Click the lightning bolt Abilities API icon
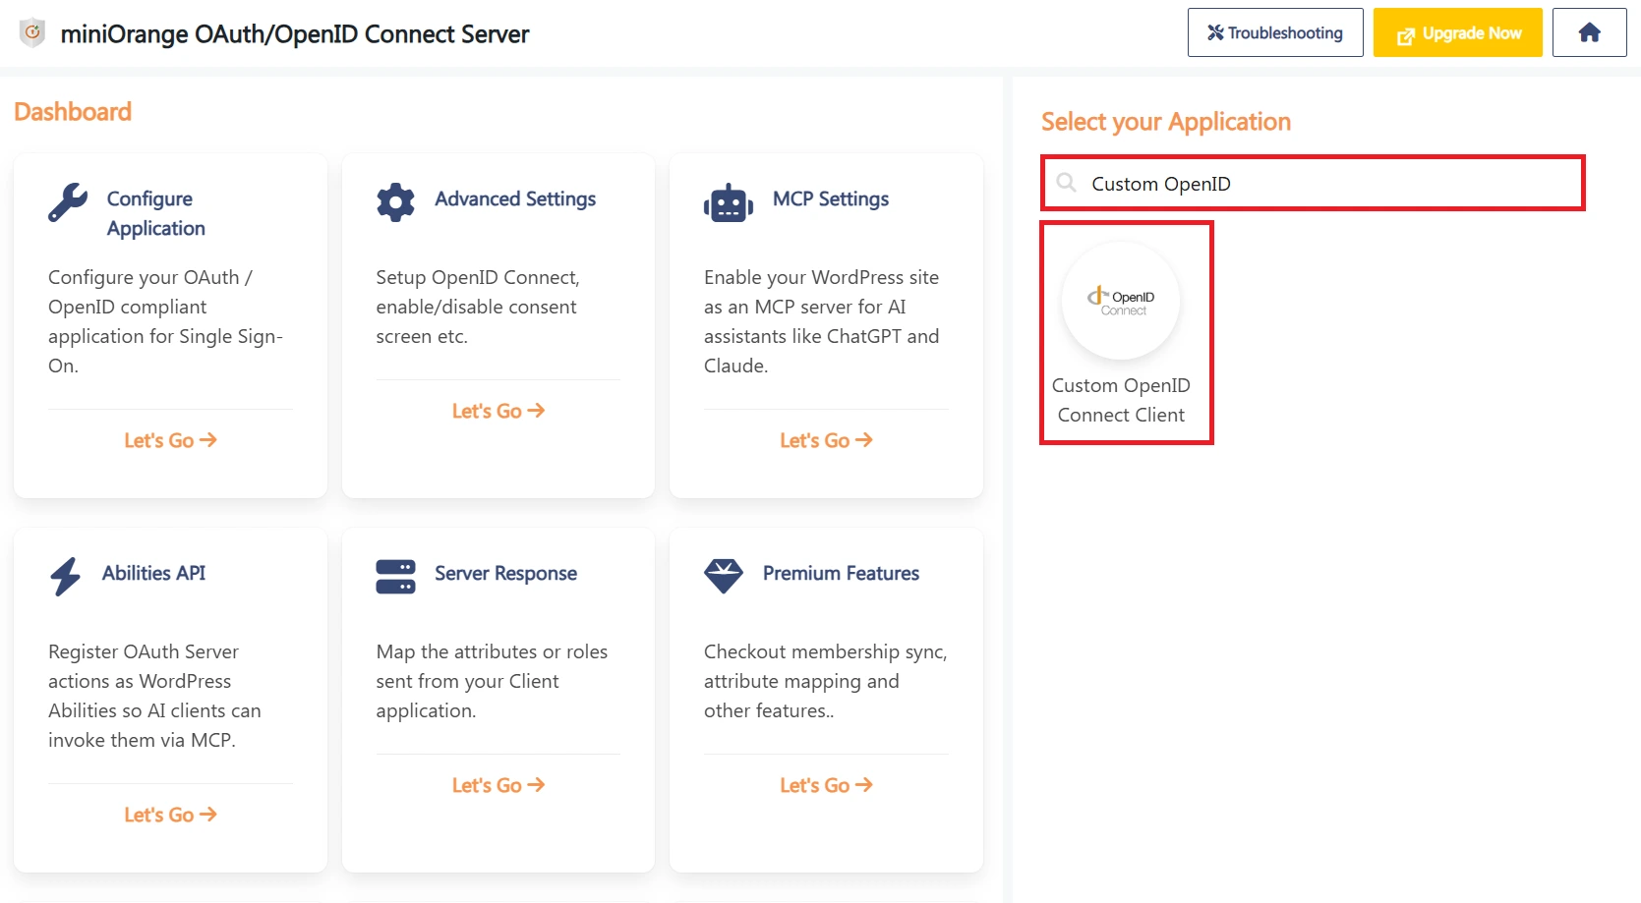The width and height of the screenshot is (1641, 903). pos(65,577)
